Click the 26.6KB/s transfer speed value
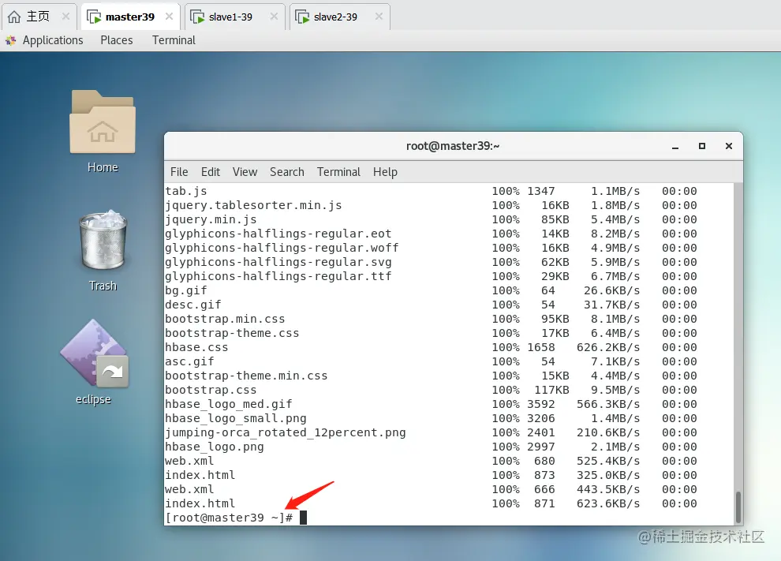 coord(611,290)
